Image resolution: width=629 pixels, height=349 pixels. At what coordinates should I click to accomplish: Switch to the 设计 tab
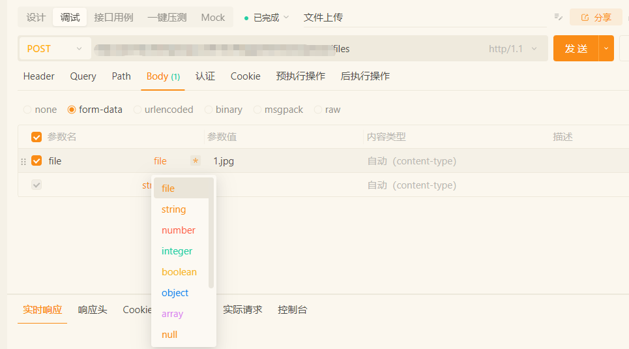click(x=36, y=18)
